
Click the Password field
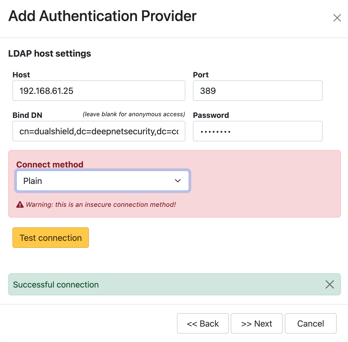[x=257, y=131]
